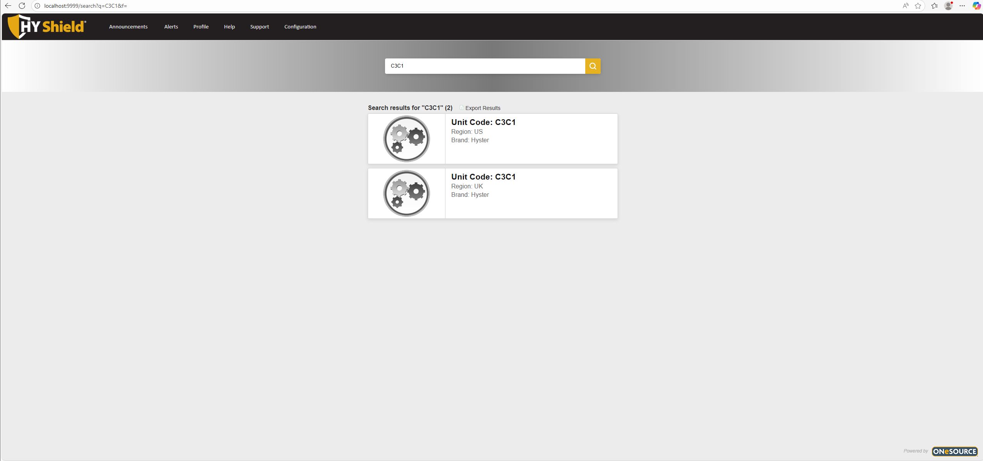Open browser settings ellipsis menu

click(x=962, y=6)
